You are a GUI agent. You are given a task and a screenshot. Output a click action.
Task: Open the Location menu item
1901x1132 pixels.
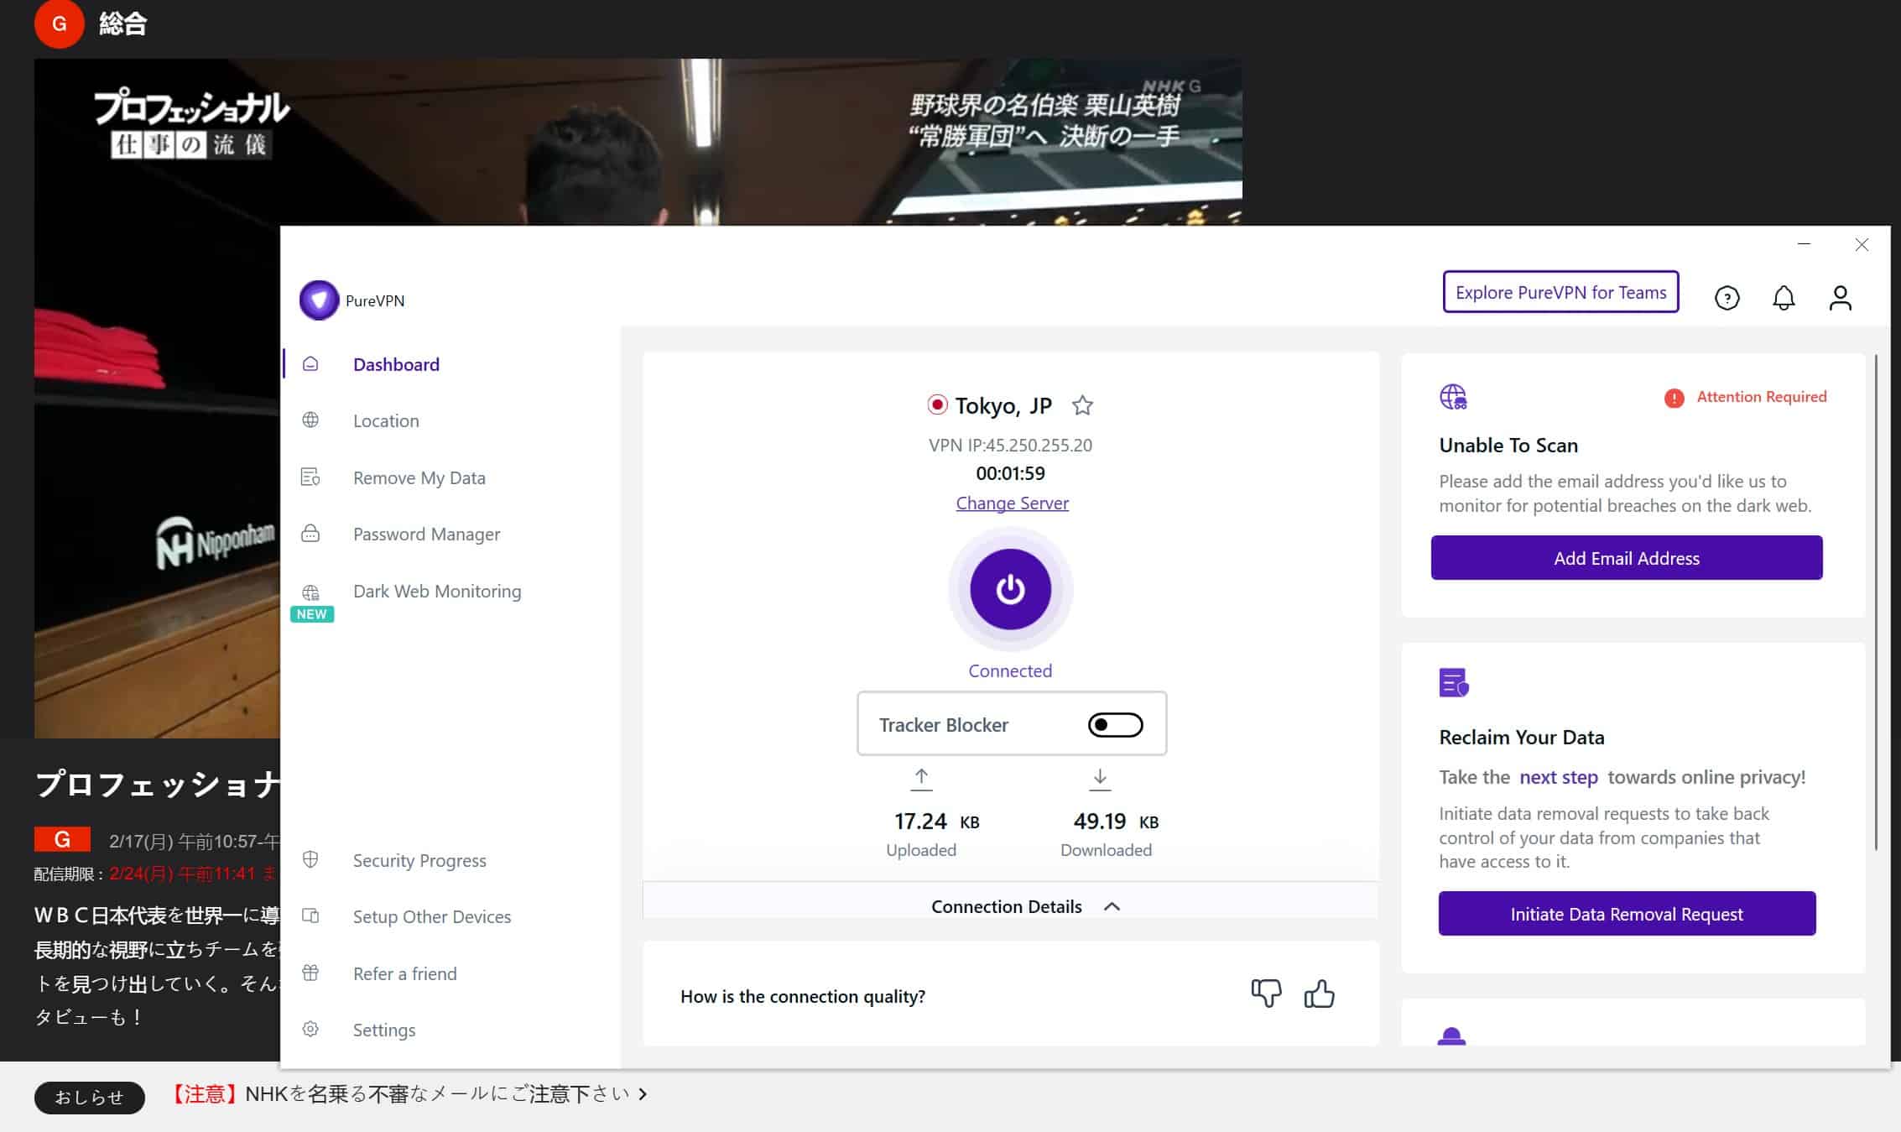coord(386,420)
